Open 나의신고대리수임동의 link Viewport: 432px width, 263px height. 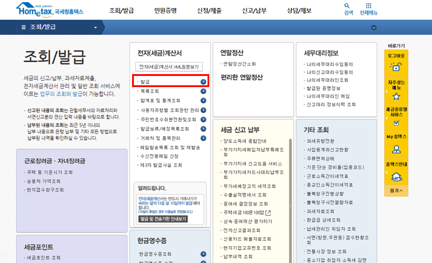coord(330,72)
